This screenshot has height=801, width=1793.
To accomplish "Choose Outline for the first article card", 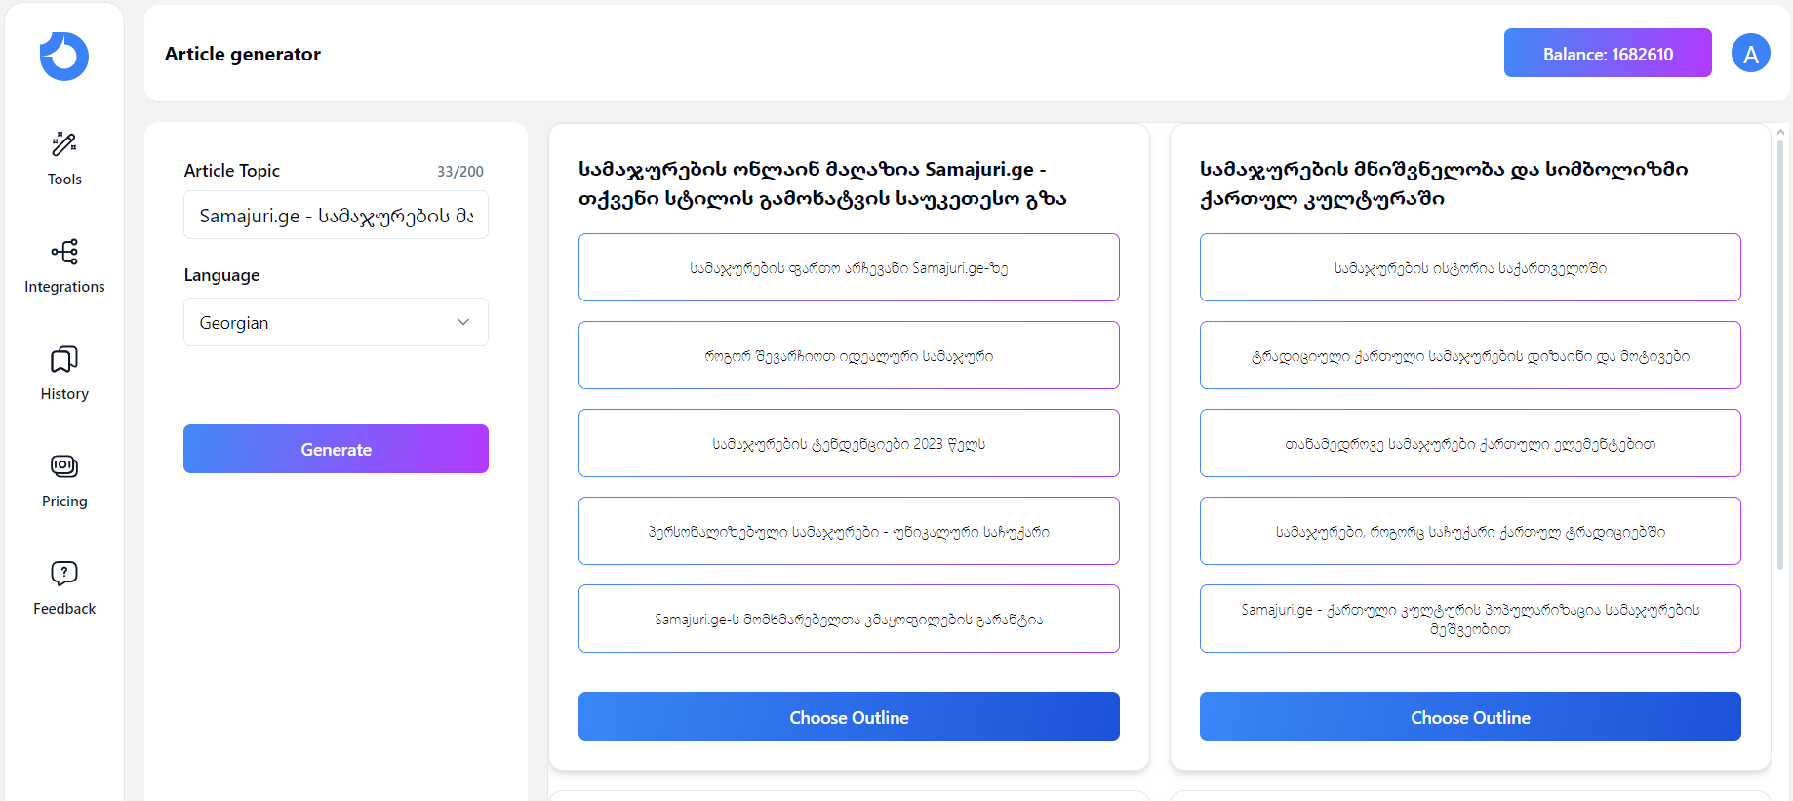I will click(x=849, y=716).
